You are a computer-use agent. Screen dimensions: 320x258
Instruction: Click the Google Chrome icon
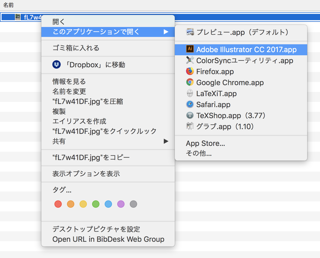tap(190, 82)
